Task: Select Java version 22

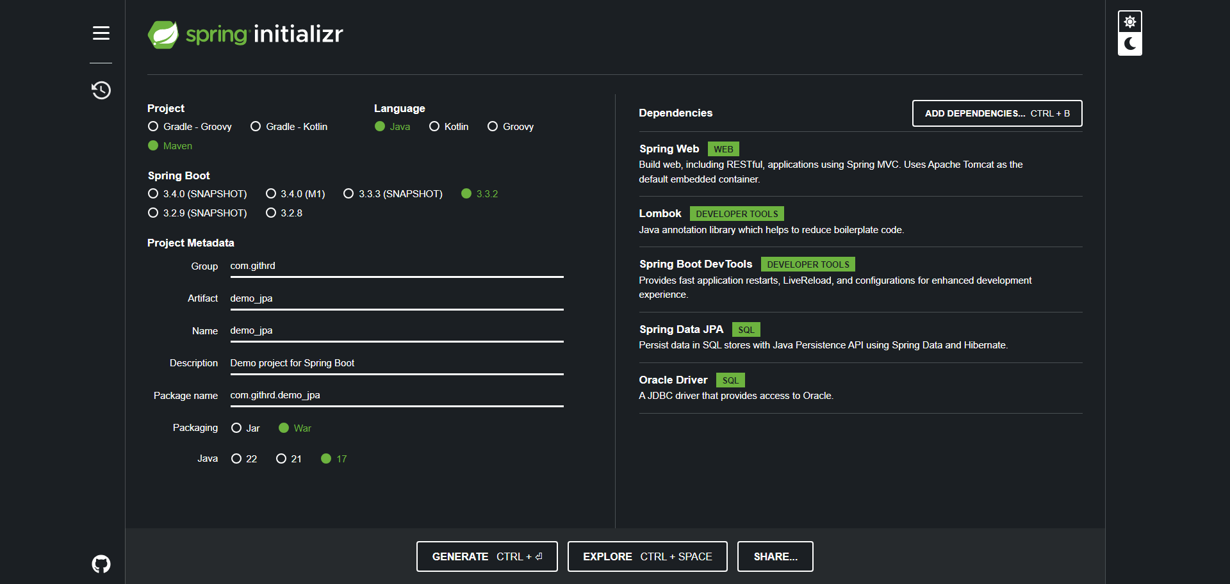Action: coord(244,459)
